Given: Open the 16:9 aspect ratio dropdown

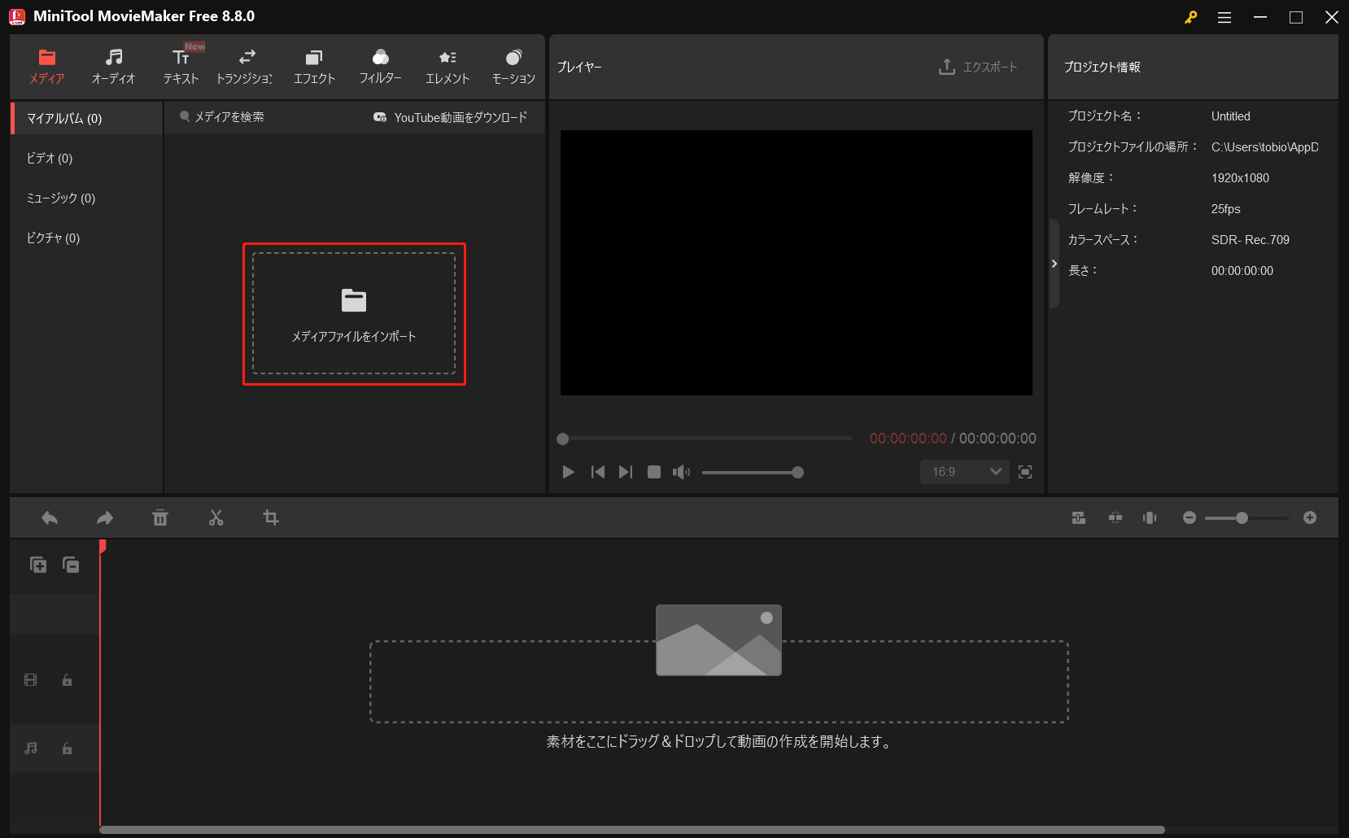Looking at the screenshot, I should click(965, 472).
